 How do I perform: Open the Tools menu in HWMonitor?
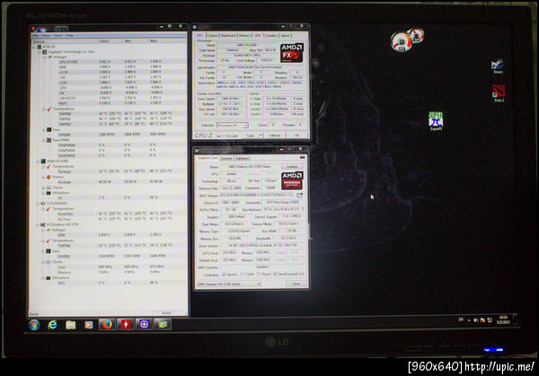pyautogui.click(x=57, y=35)
